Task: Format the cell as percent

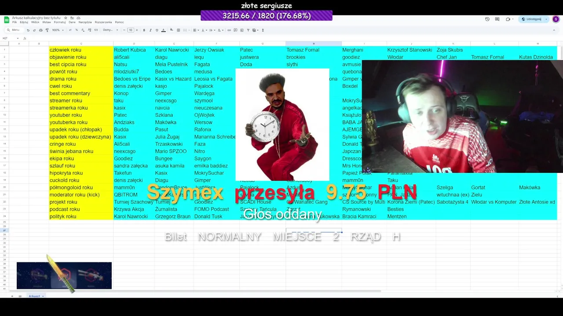Action: click(x=77, y=30)
